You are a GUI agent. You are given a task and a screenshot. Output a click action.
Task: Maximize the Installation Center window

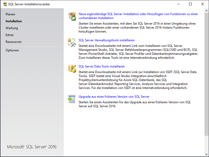pos(190,4)
